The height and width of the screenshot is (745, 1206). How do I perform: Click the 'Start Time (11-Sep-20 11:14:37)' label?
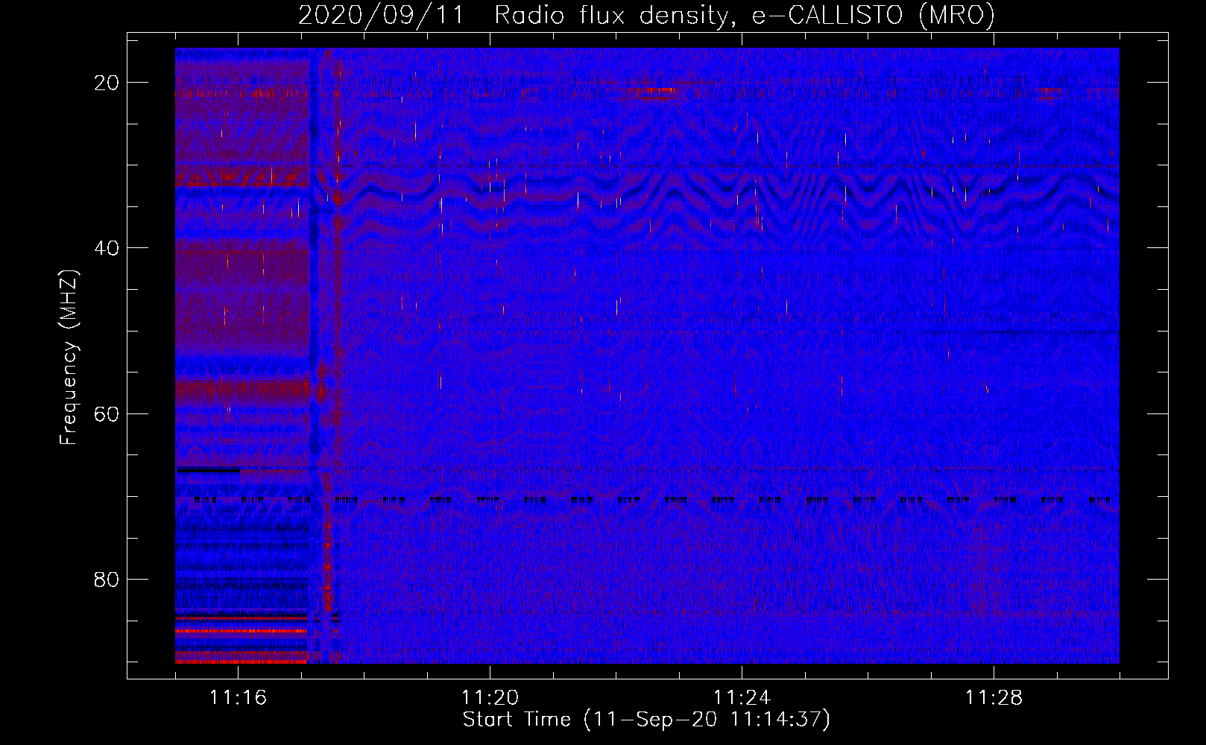(x=646, y=720)
